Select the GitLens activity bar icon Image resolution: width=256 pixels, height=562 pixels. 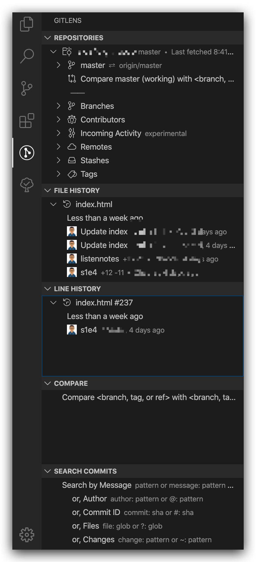27,153
